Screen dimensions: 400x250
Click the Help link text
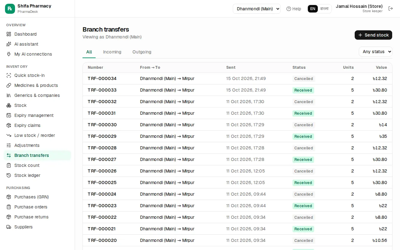tap(297, 9)
